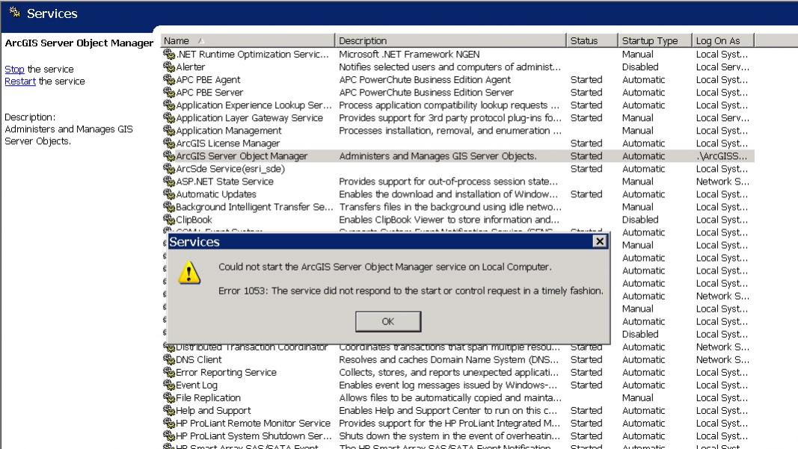Viewport: 798px width, 449px height.
Task: Click the Microsoft .NET Framework NGEN description
Action: 409,54
